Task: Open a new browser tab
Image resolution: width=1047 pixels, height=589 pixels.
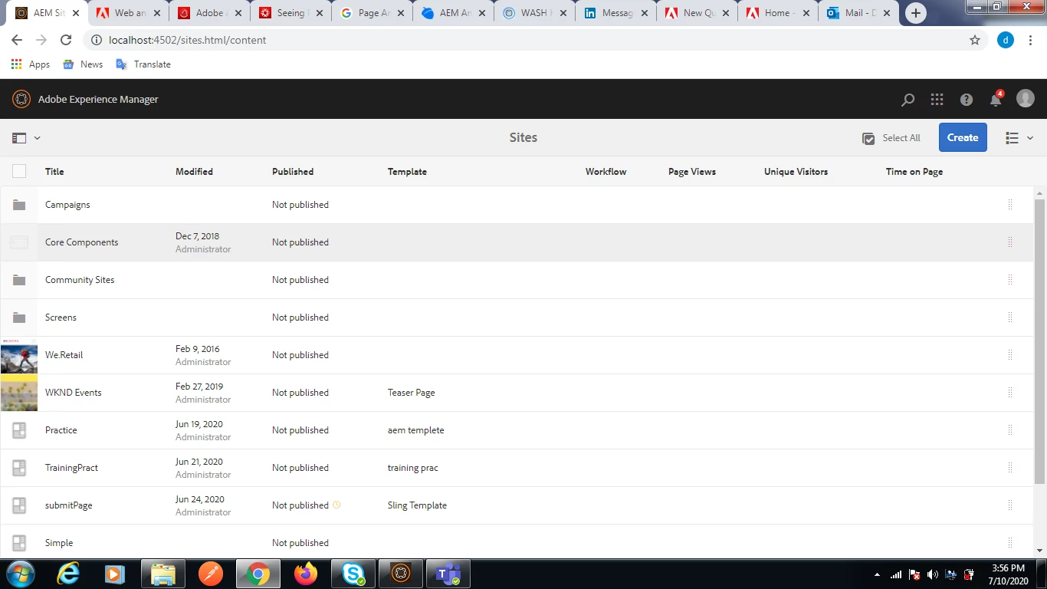Action: (915, 13)
